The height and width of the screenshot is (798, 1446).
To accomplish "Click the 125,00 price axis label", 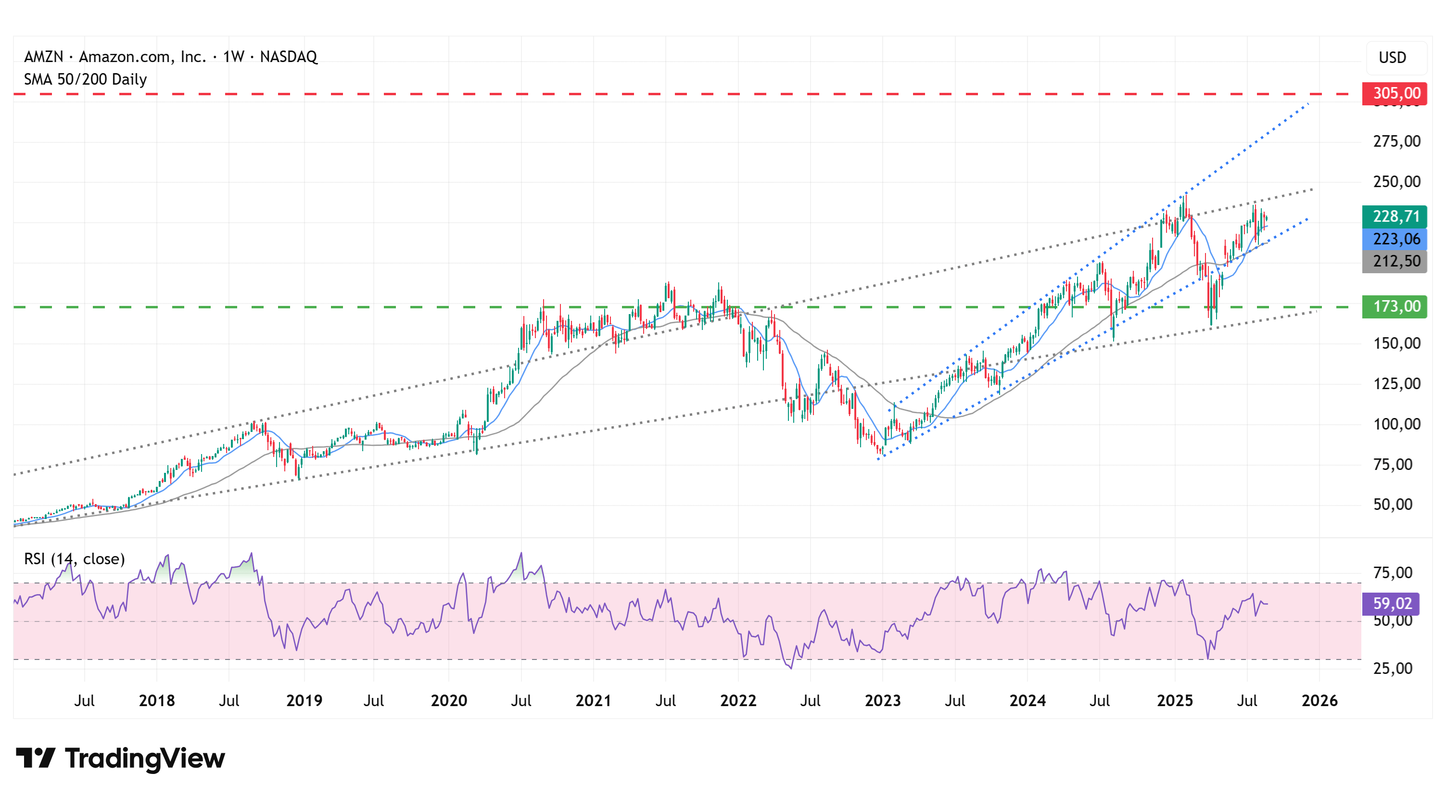I will [1396, 384].
